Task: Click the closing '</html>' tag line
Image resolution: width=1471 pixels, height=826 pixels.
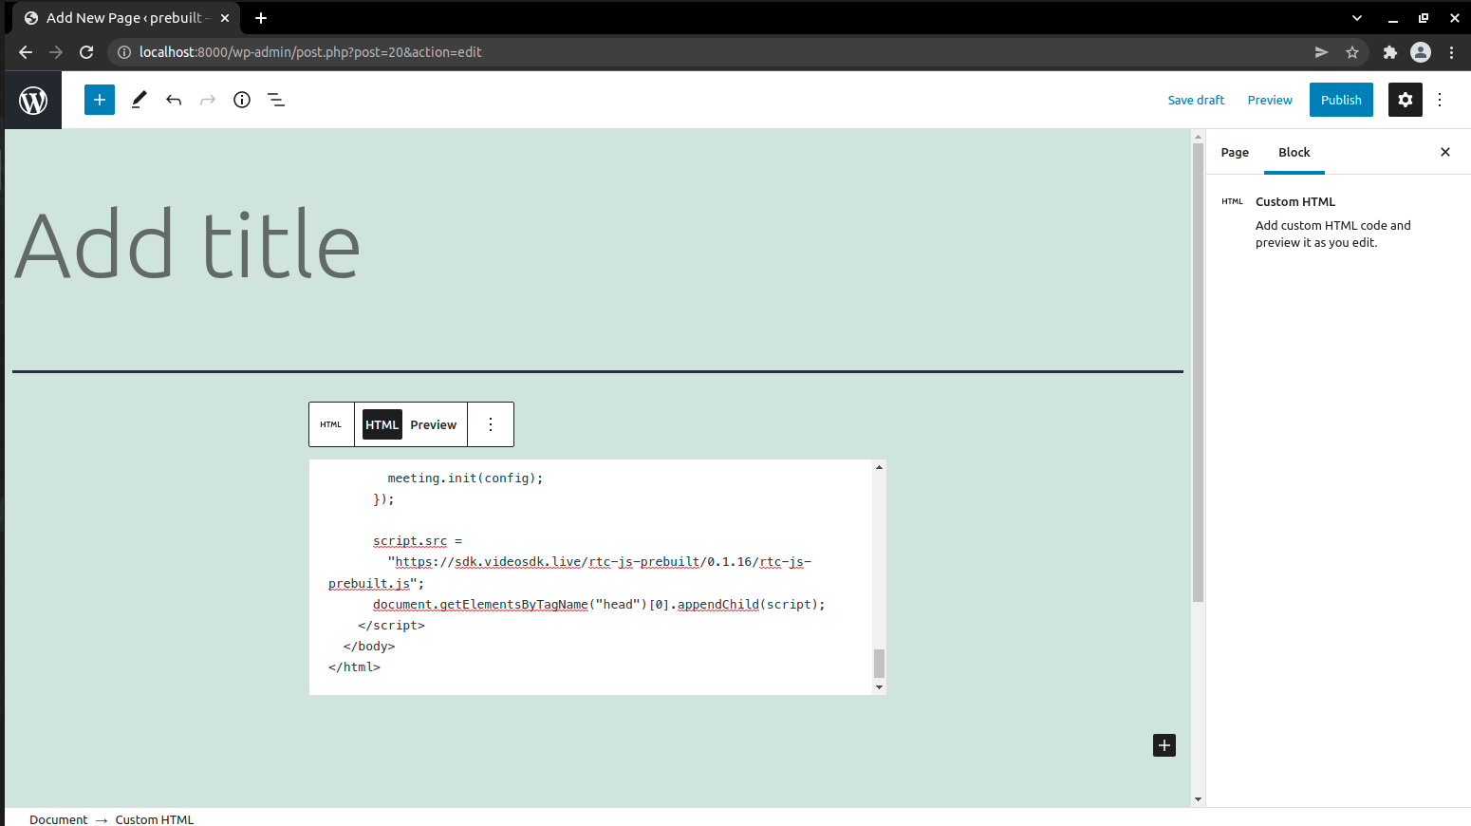Action: point(354,666)
